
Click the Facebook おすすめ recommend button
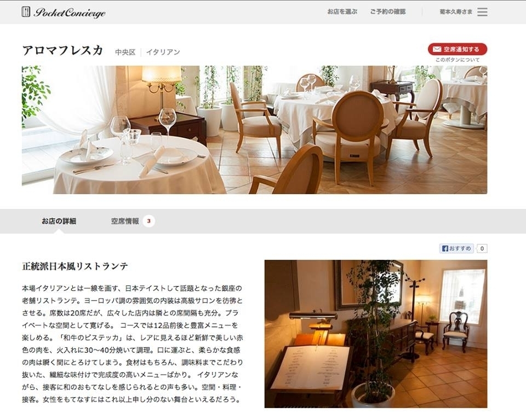tap(456, 248)
